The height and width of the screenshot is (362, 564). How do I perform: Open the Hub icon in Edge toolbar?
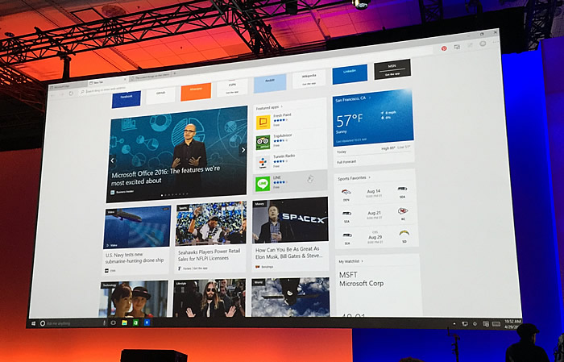coord(457,47)
